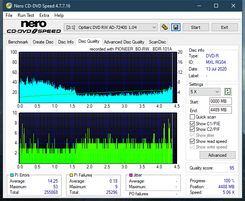245x201 pixels.
Task: Open the drive options icon
Action: coord(165,27)
